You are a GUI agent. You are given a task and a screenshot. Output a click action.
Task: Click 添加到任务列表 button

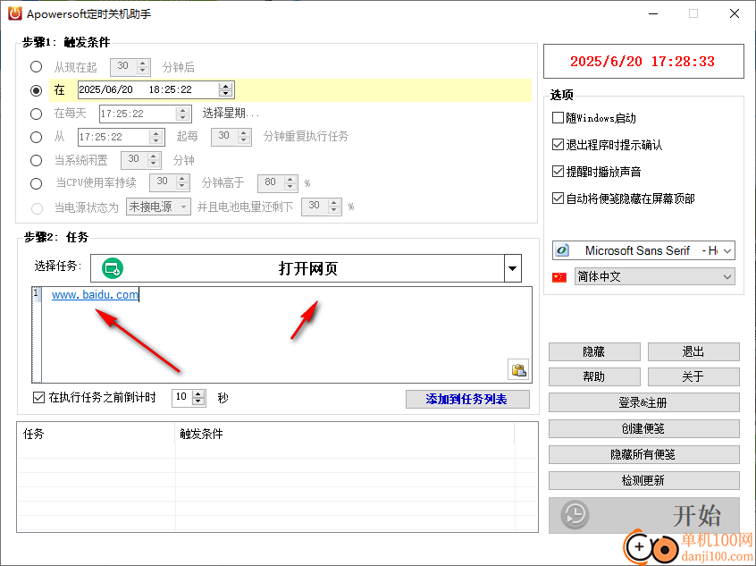(467, 399)
